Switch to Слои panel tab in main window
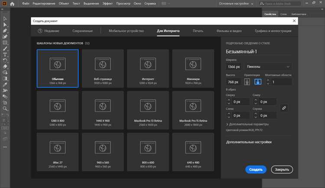325x188 pixels. [283, 14]
